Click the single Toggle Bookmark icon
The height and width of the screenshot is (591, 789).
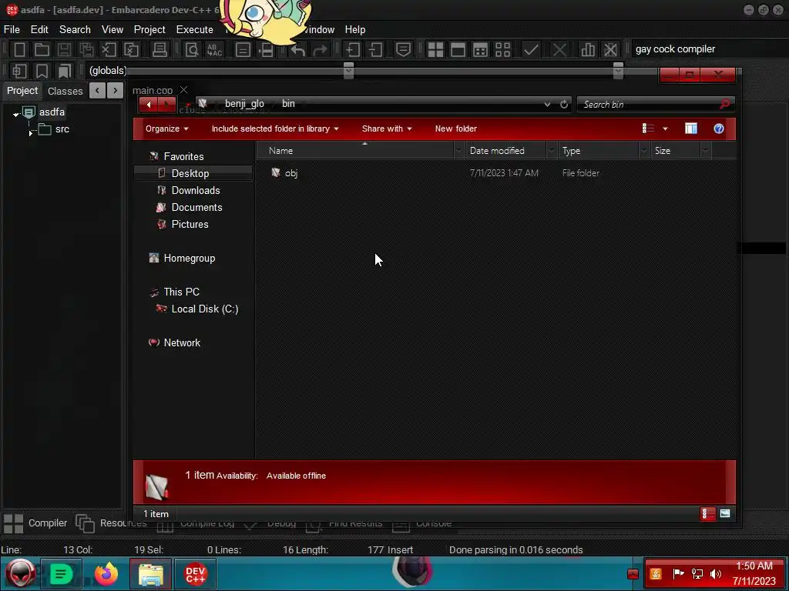click(42, 70)
